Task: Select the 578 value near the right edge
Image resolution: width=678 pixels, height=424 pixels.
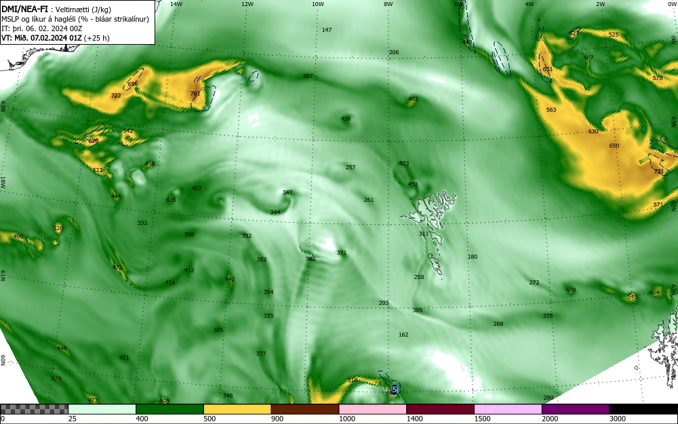Action: (658, 78)
